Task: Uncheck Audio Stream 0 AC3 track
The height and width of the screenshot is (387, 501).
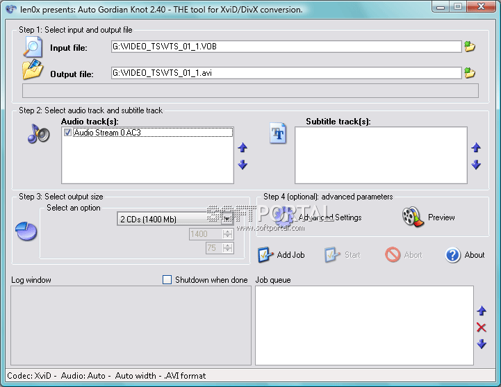Action: pyautogui.click(x=67, y=132)
